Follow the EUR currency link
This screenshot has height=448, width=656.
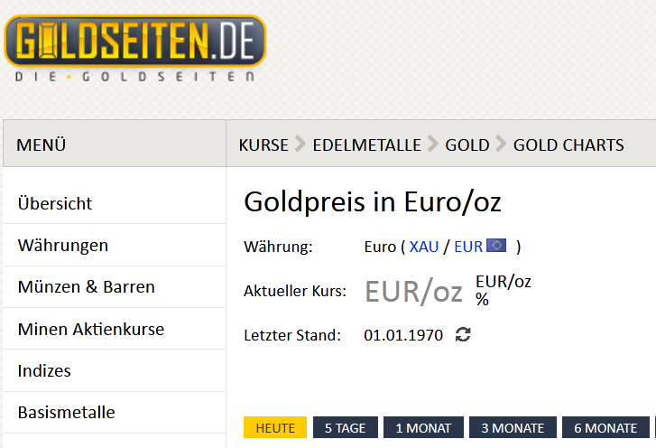click(x=468, y=247)
